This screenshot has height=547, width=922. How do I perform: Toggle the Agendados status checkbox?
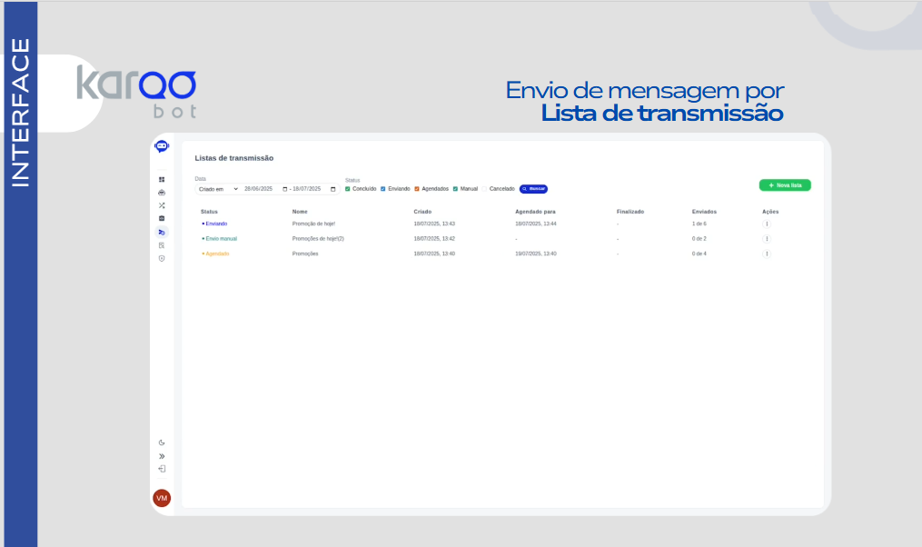(417, 189)
